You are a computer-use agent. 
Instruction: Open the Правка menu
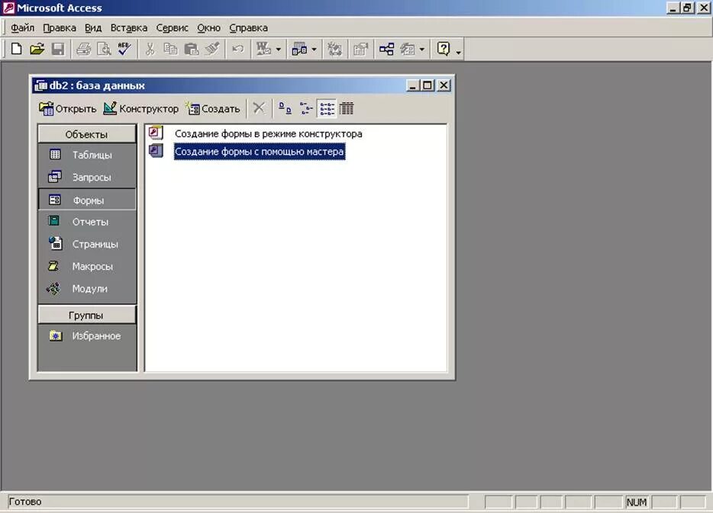(60, 27)
